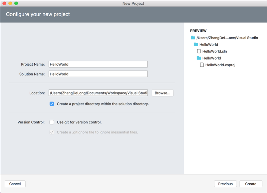
Task: Click the HelloWorld.sln file icon
Action: tap(199, 51)
